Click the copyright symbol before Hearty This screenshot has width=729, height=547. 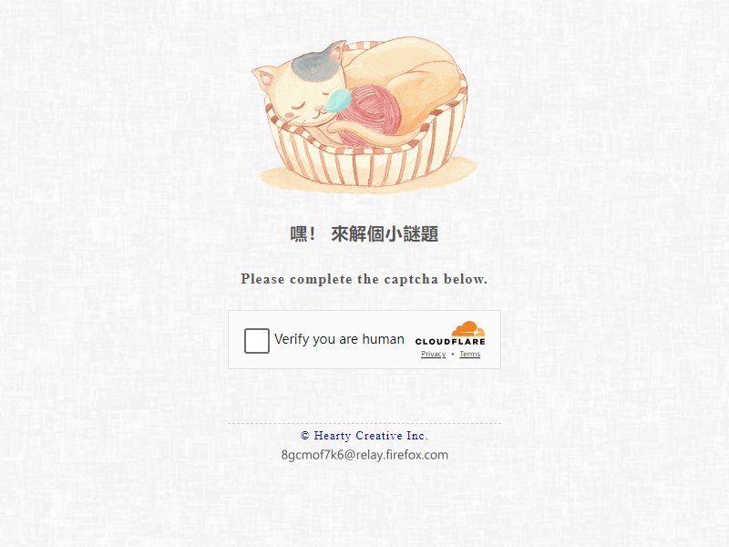tap(305, 436)
